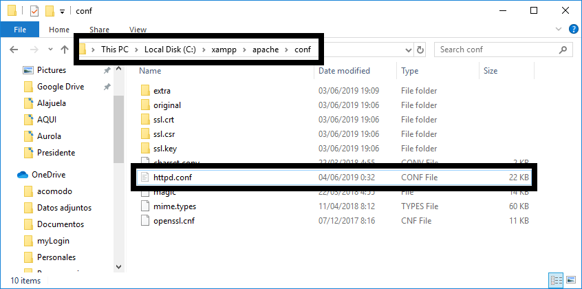Open the View ribbon tab
Screen dimensions: 582x289
tap(138, 30)
